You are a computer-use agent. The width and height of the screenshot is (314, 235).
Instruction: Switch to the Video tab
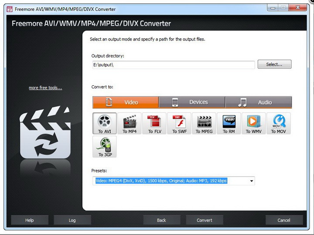(x=126, y=102)
